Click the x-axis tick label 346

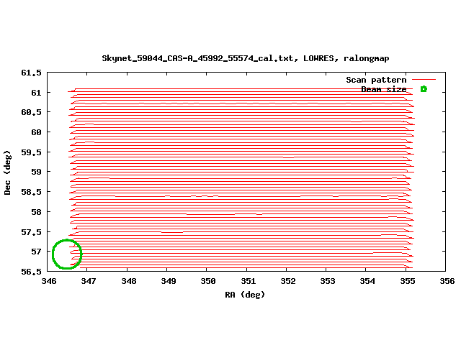pos(49,281)
